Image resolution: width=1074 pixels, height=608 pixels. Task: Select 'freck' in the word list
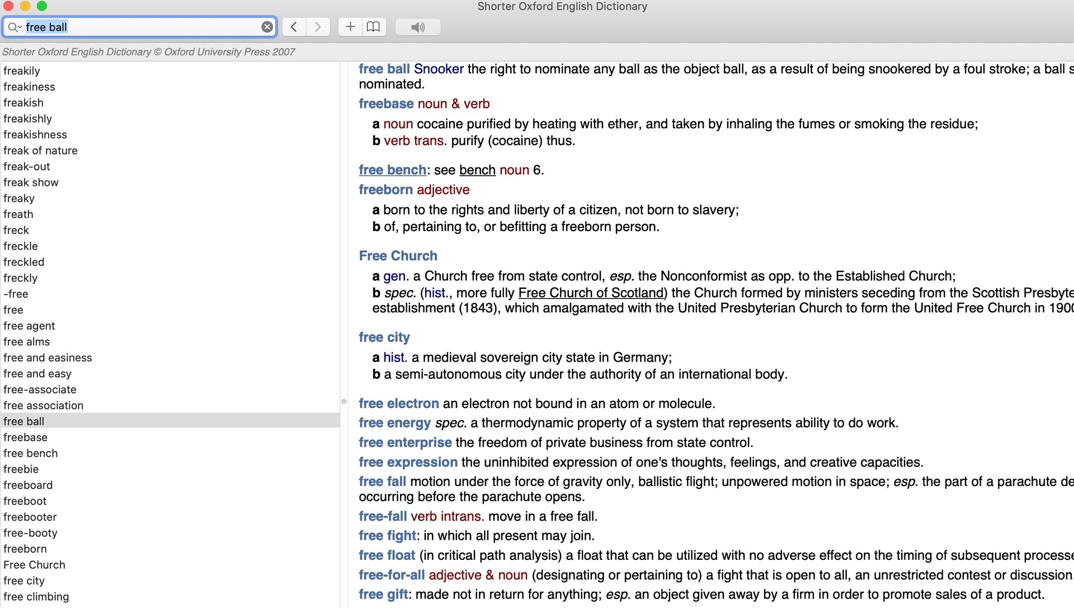coord(170,230)
